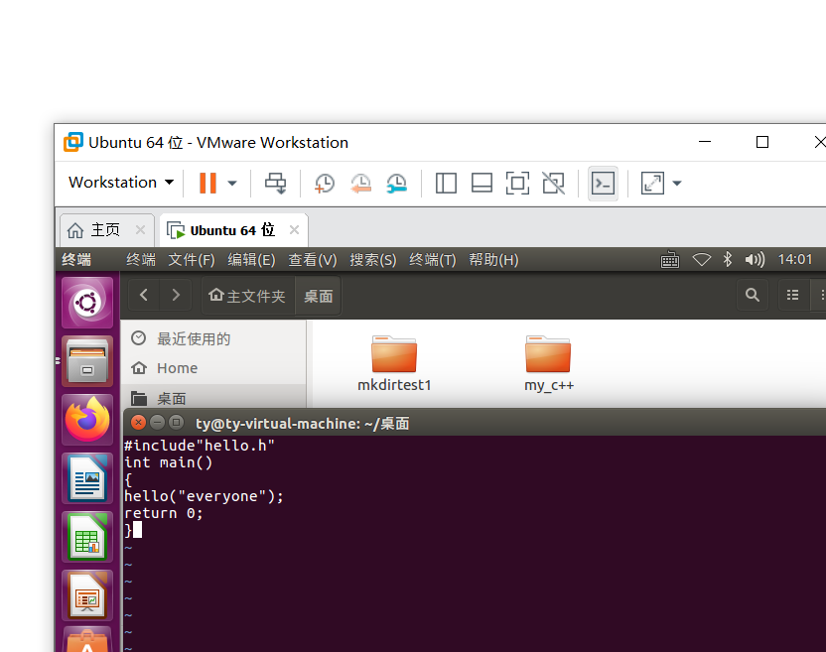Screen dimensions: 826x652
Task: Click the 桌面 path bar button
Action: click(318, 296)
